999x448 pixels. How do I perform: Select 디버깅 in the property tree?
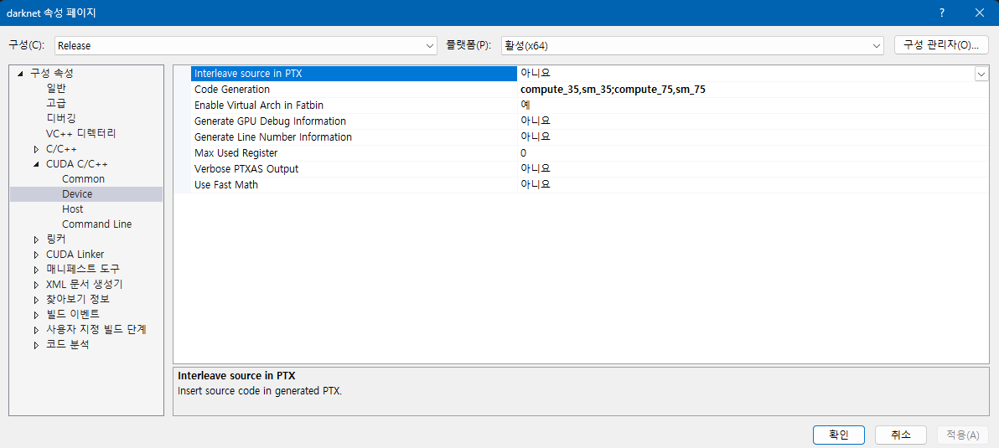pos(61,118)
